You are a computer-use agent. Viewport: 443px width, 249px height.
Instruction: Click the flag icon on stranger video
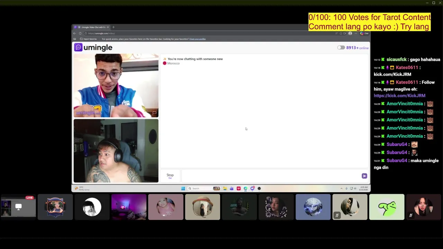[154, 113]
